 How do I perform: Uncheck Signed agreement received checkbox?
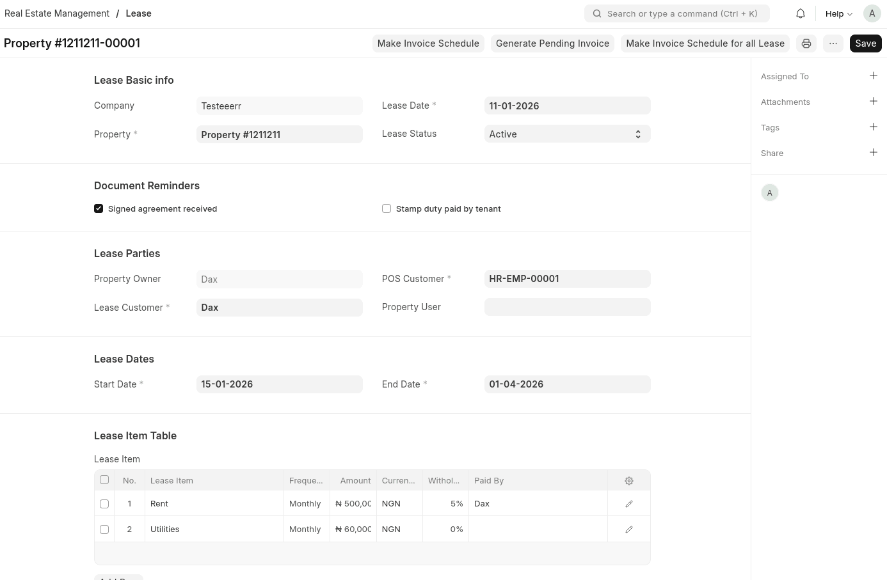[99, 208]
